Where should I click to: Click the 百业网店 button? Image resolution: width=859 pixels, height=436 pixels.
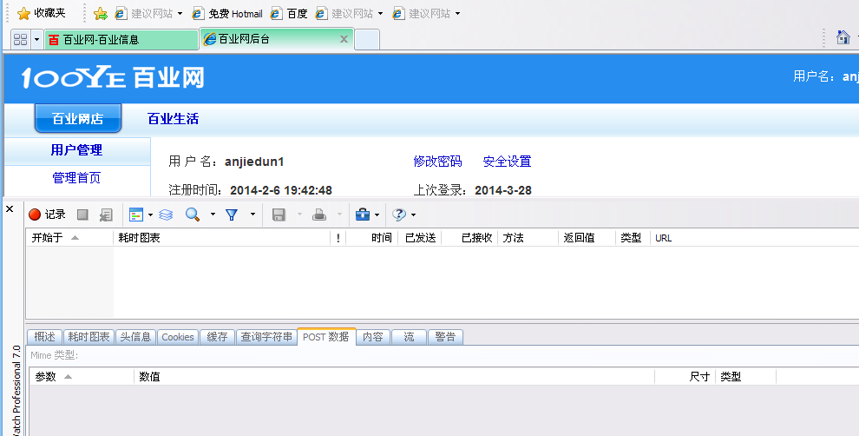click(78, 118)
